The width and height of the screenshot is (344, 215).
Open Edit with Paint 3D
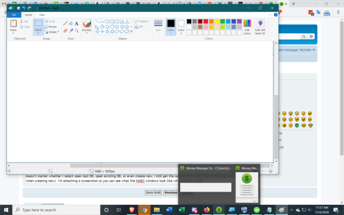click(x=260, y=27)
